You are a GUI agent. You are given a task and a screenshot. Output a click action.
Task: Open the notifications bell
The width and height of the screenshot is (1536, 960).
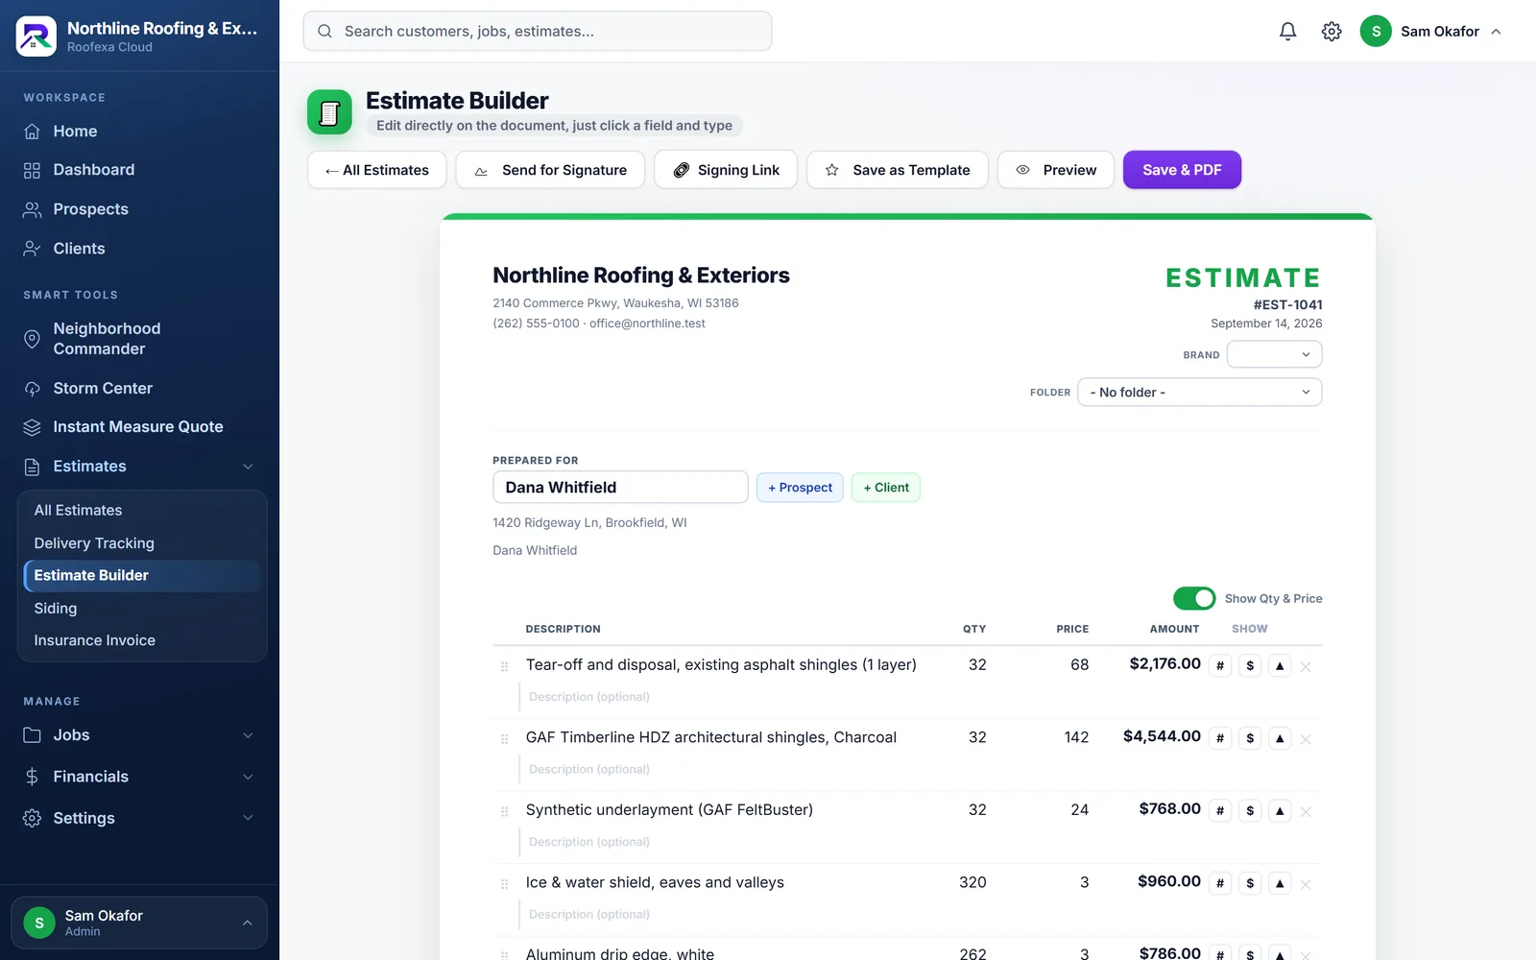pos(1287,32)
